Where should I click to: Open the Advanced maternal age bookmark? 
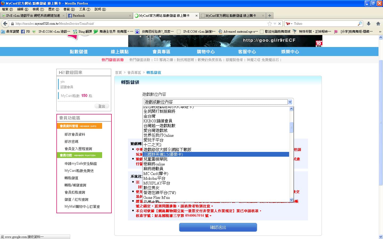238,31
